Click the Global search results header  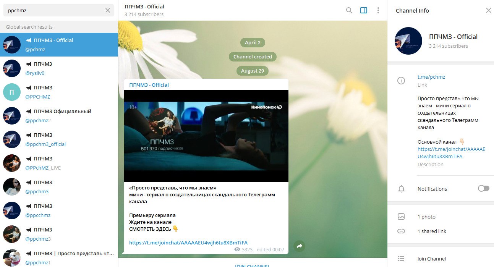[x=29, y=27]
